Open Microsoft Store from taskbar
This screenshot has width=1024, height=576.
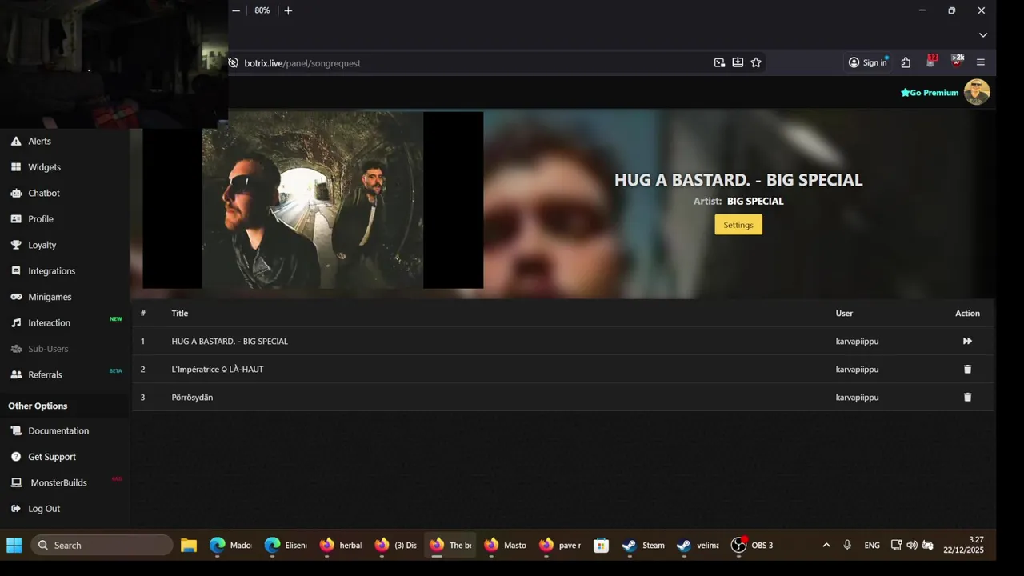tap(601, 545)
